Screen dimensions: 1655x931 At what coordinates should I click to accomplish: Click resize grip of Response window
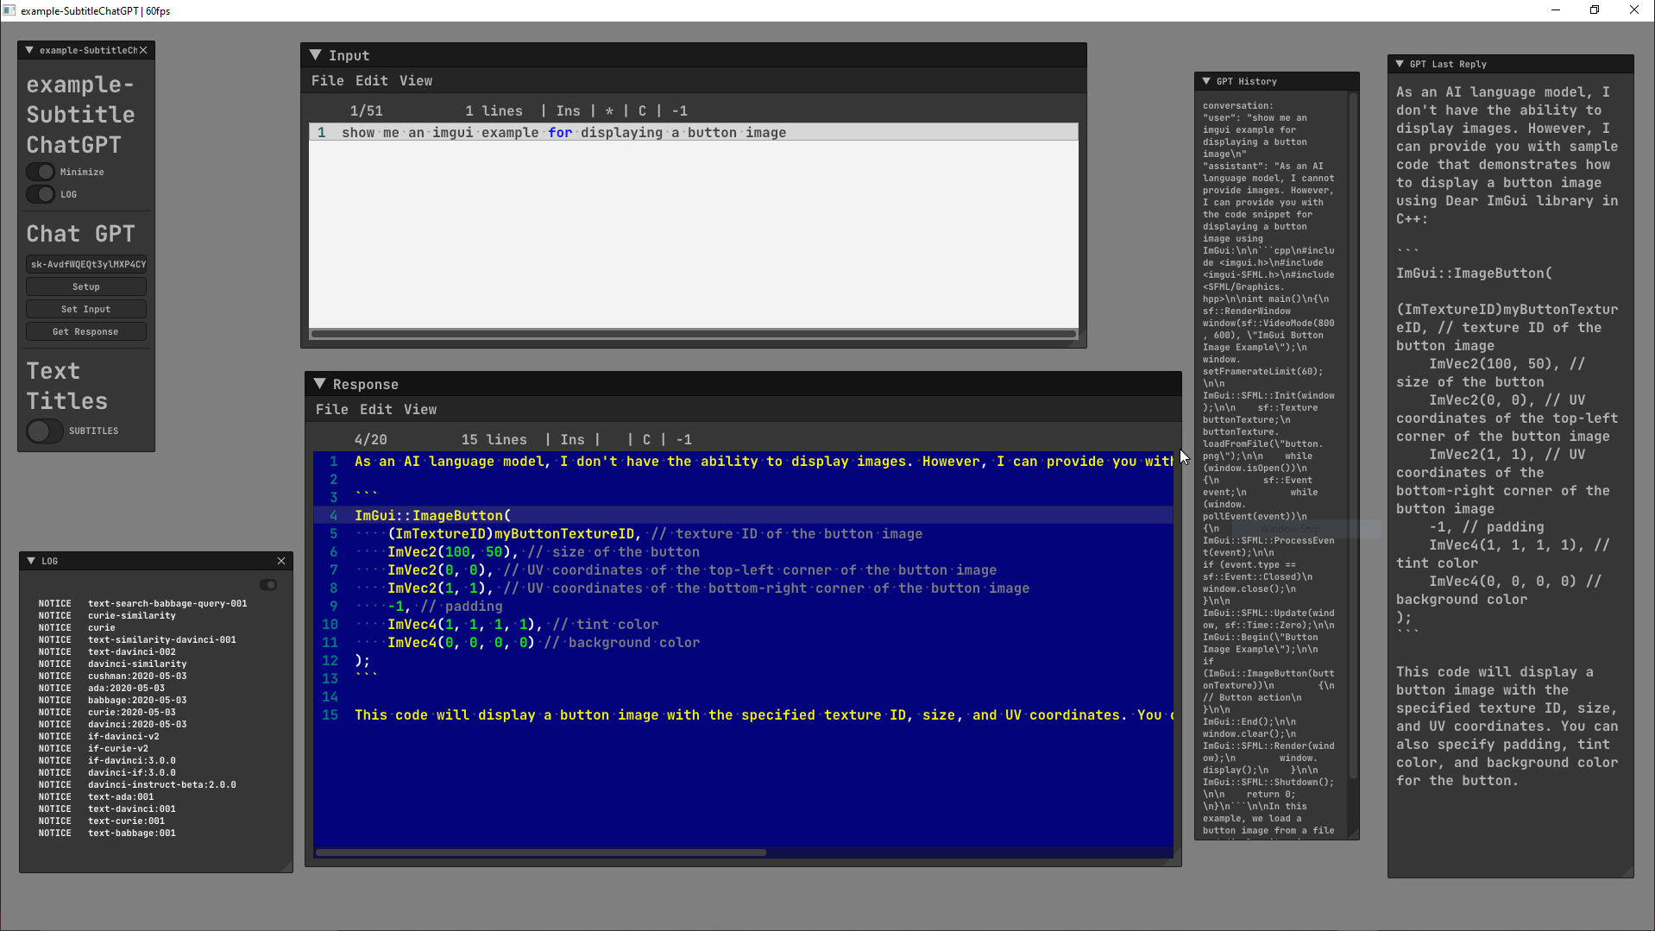click(x=1174, y=859)
